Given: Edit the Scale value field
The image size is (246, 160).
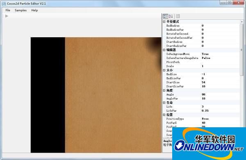Looking at the screenshot, I should [220, 66].
